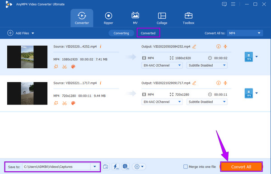Open the Convert All to MP4 dropdown
The width and height of the screenshot is (271, 174).
245,33
